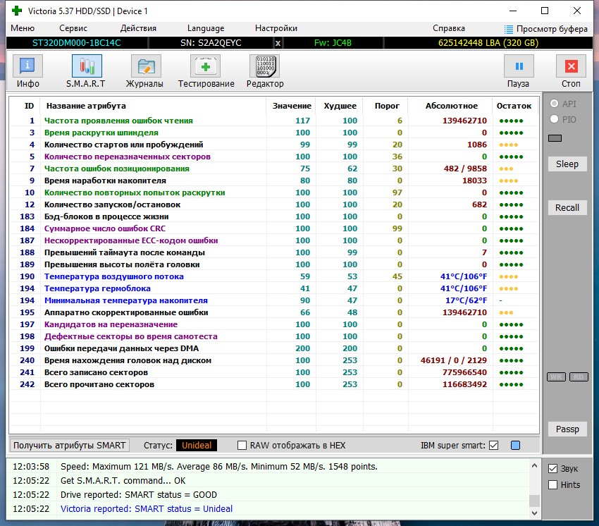The width and height of the screenshot is (599, 526).
Task: Select row Частота проявления ошибок чтения
Action: click(274, 121)
